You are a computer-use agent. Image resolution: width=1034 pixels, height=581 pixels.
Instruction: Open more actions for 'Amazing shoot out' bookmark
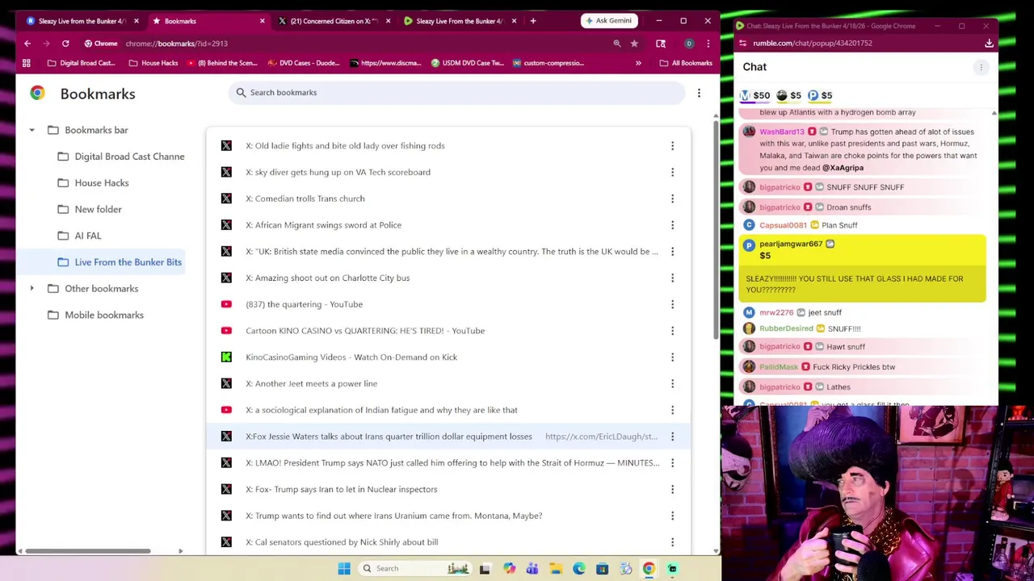pyautogui.click(x=672, y=278)
